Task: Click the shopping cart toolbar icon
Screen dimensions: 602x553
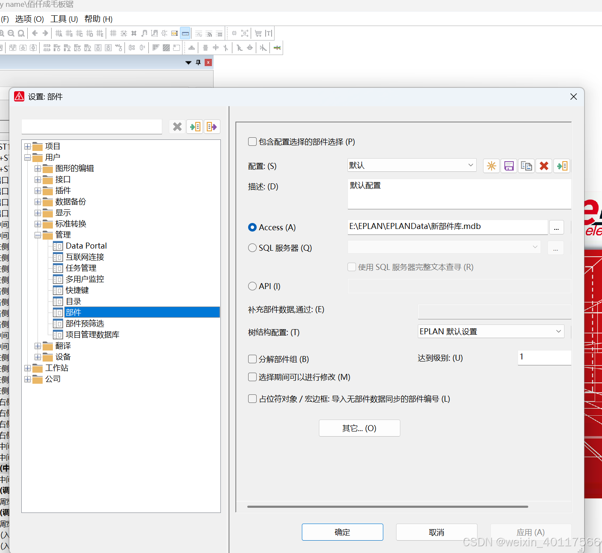Action: click(x=258, y=33)
